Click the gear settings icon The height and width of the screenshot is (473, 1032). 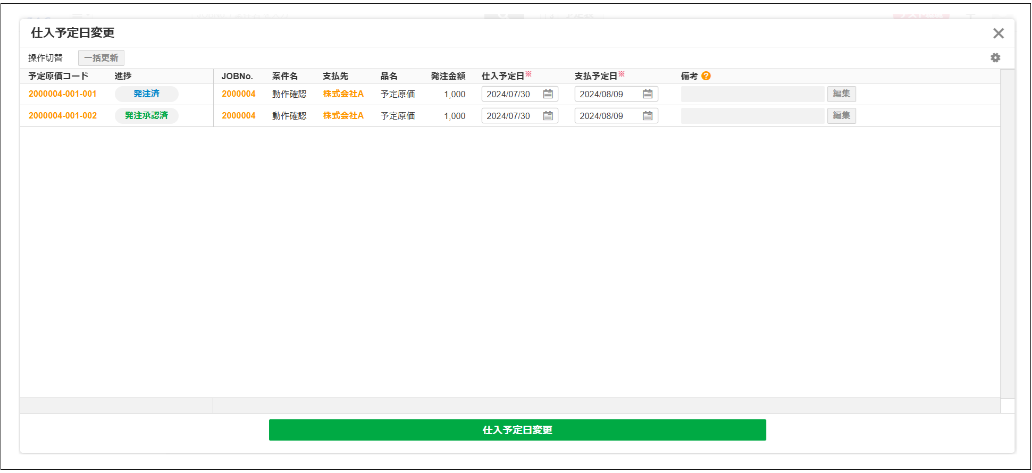pos(995,58)
